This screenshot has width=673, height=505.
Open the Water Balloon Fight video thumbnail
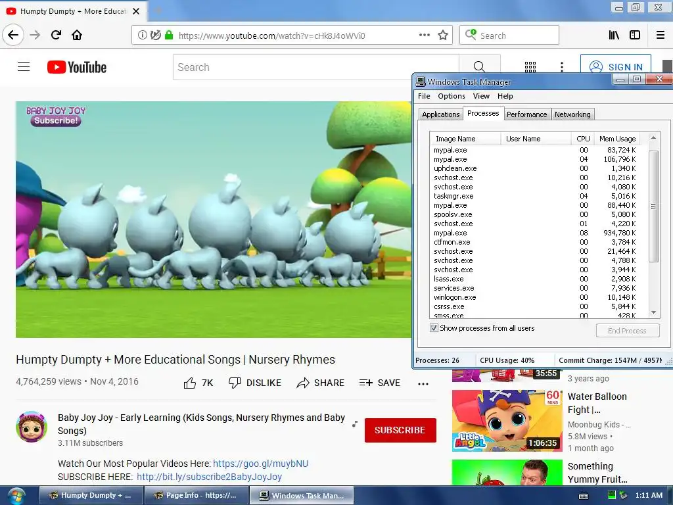click(507, 420)
